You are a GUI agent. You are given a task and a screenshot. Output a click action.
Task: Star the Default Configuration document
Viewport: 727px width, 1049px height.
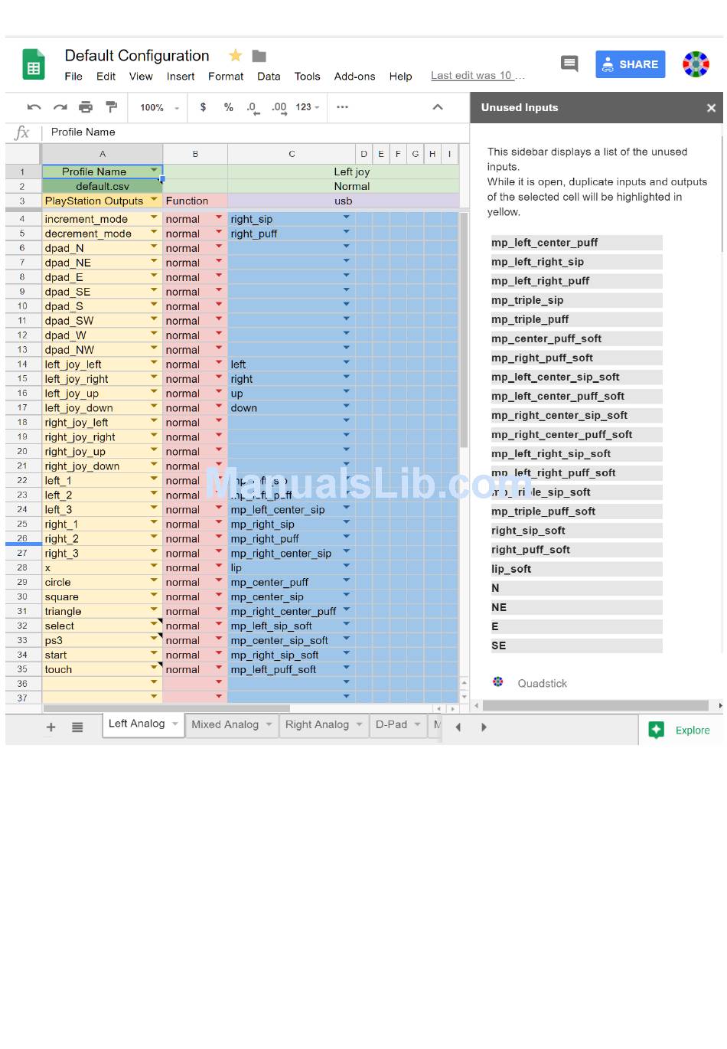(x=236, y=55)
